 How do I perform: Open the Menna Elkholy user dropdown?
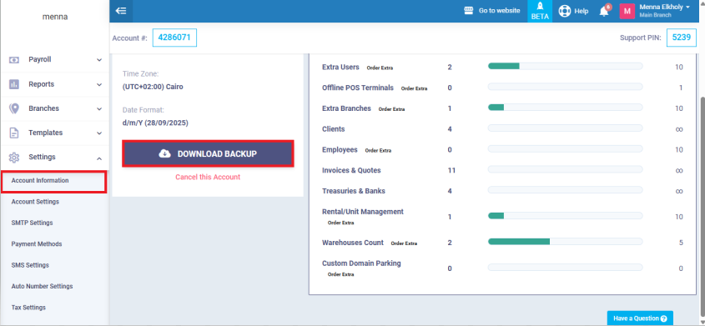[664, 11]
